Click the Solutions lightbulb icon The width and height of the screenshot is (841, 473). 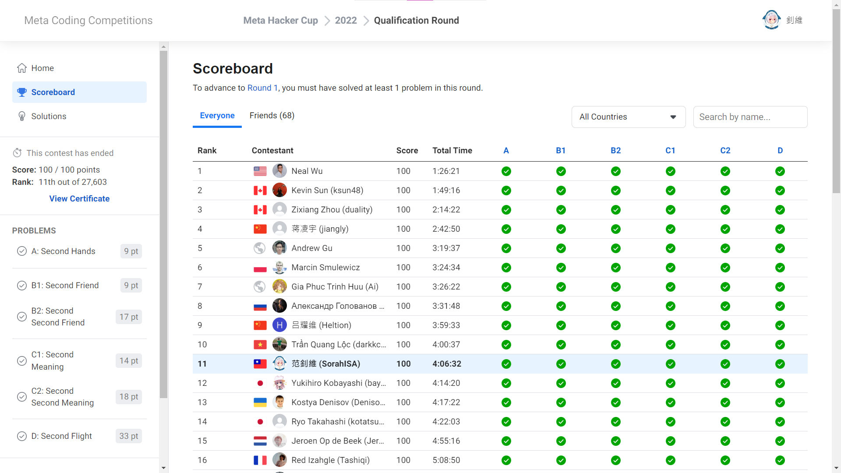(22, 116)
